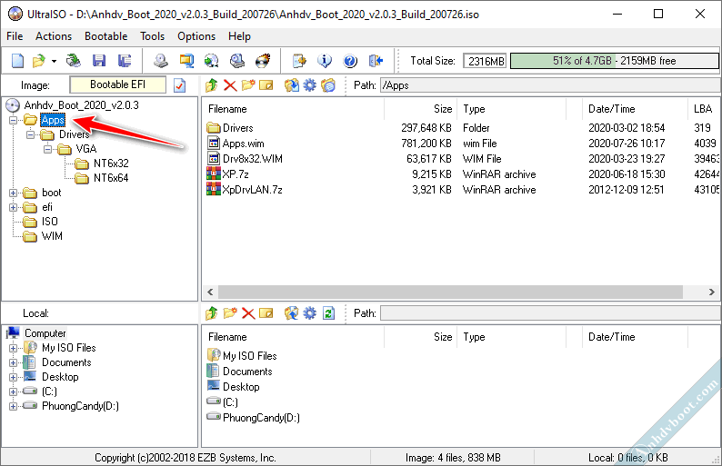The width and height of the screenshot is (722, 466).
Task: Click the Mount to virtual drive icon
Action: tap(237, 61)
